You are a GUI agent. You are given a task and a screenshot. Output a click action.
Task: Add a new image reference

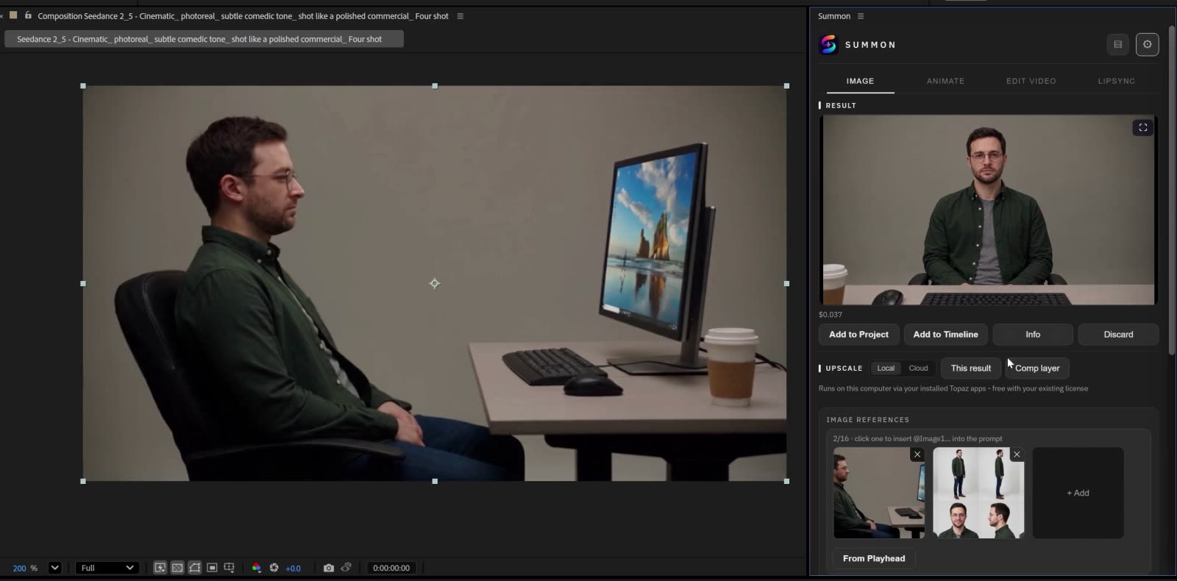click(1078, 493)
